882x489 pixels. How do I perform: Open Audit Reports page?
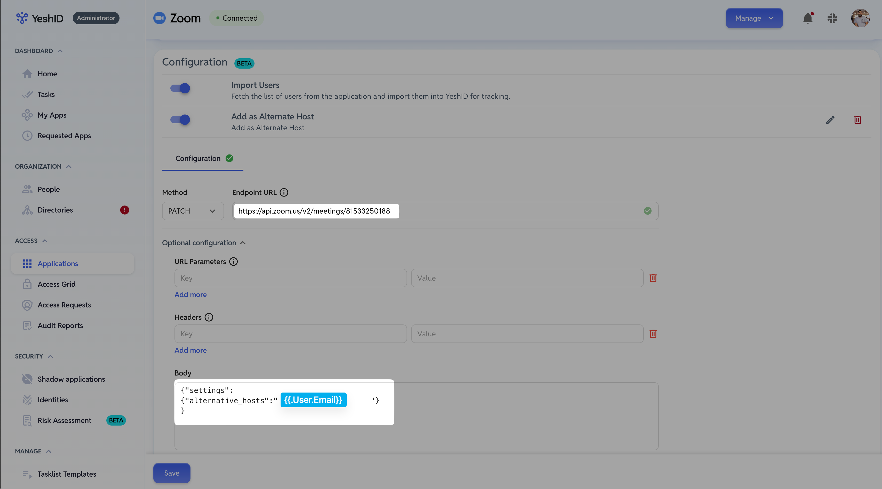point(60,325)
